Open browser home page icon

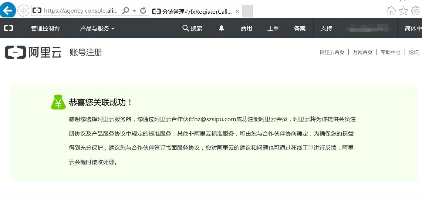point(391,11)
